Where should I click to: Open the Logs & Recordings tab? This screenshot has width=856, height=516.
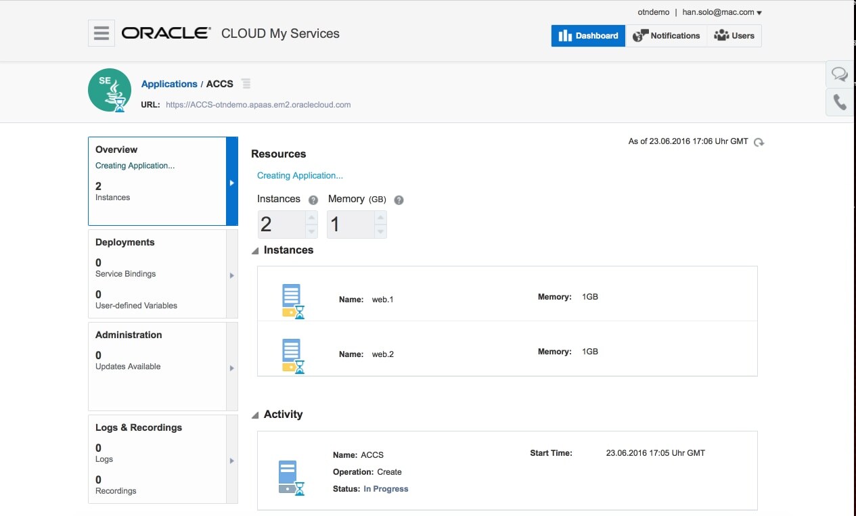click(162, 459)
